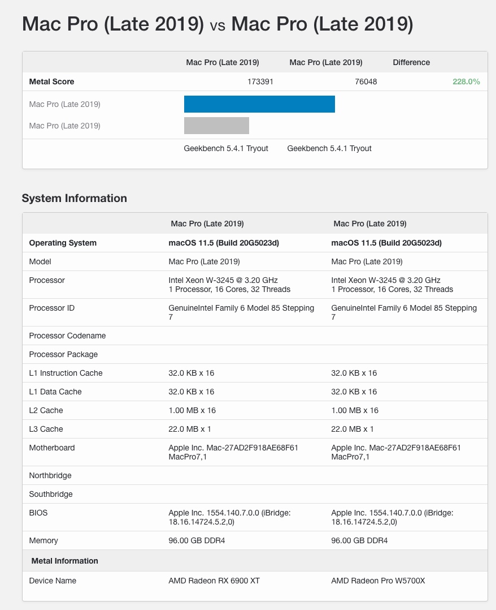This screenshot has height=610, width=496.
Task: Click the AMD Radeon RX 6900 XT device name
Action: tap(214, 581)
